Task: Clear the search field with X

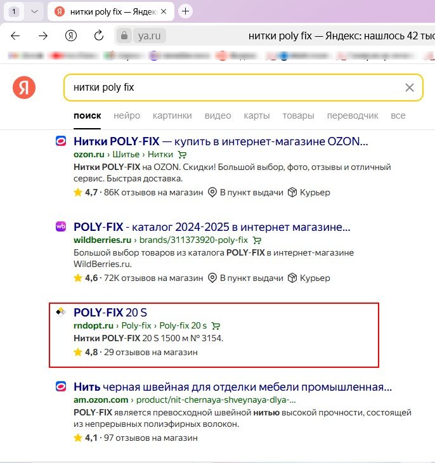Action: pyautogui.click(x=410, y=88)
